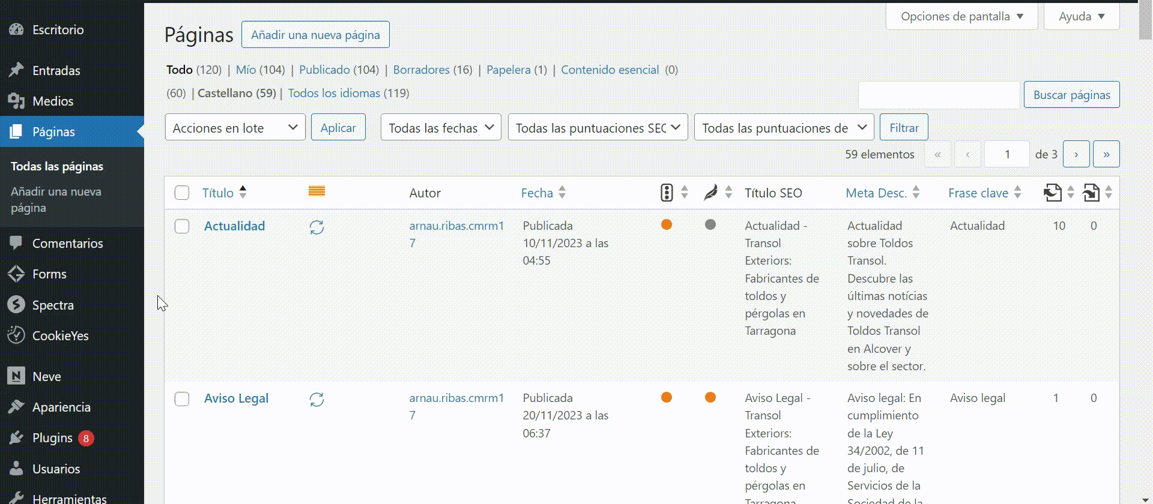Open Plugins from the sidebar
This screenshot has height=504, width=1153.
tap(52, 438)
